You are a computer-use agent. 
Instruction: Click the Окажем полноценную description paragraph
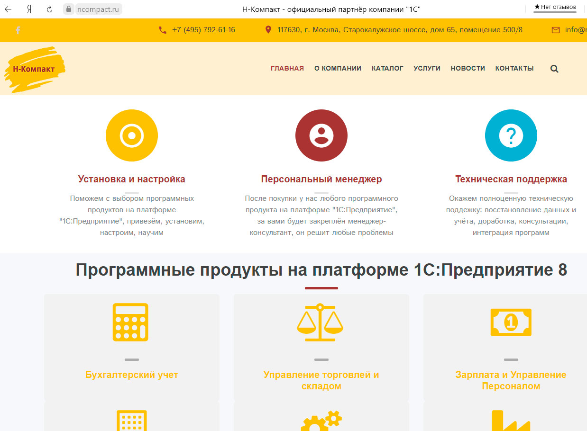point(511,215)
